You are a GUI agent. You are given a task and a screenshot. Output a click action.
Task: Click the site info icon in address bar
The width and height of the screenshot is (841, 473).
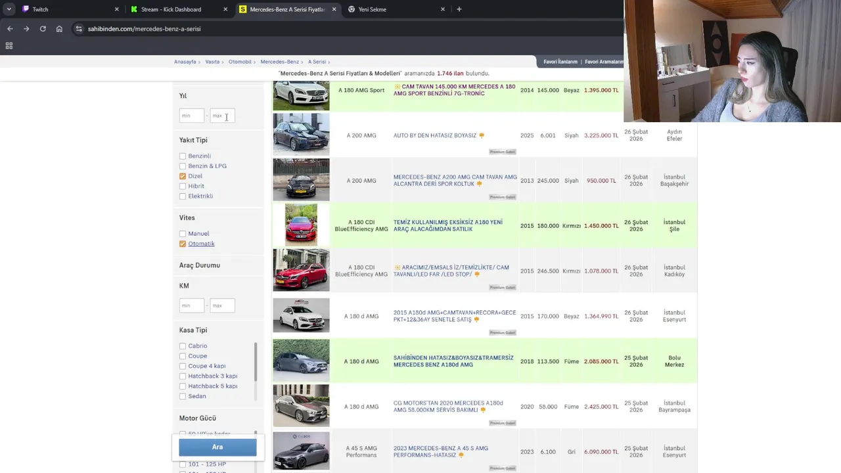(79, 29)
